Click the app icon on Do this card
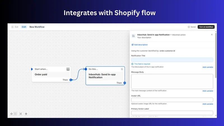224x126 pixels. tap(122, 69)
